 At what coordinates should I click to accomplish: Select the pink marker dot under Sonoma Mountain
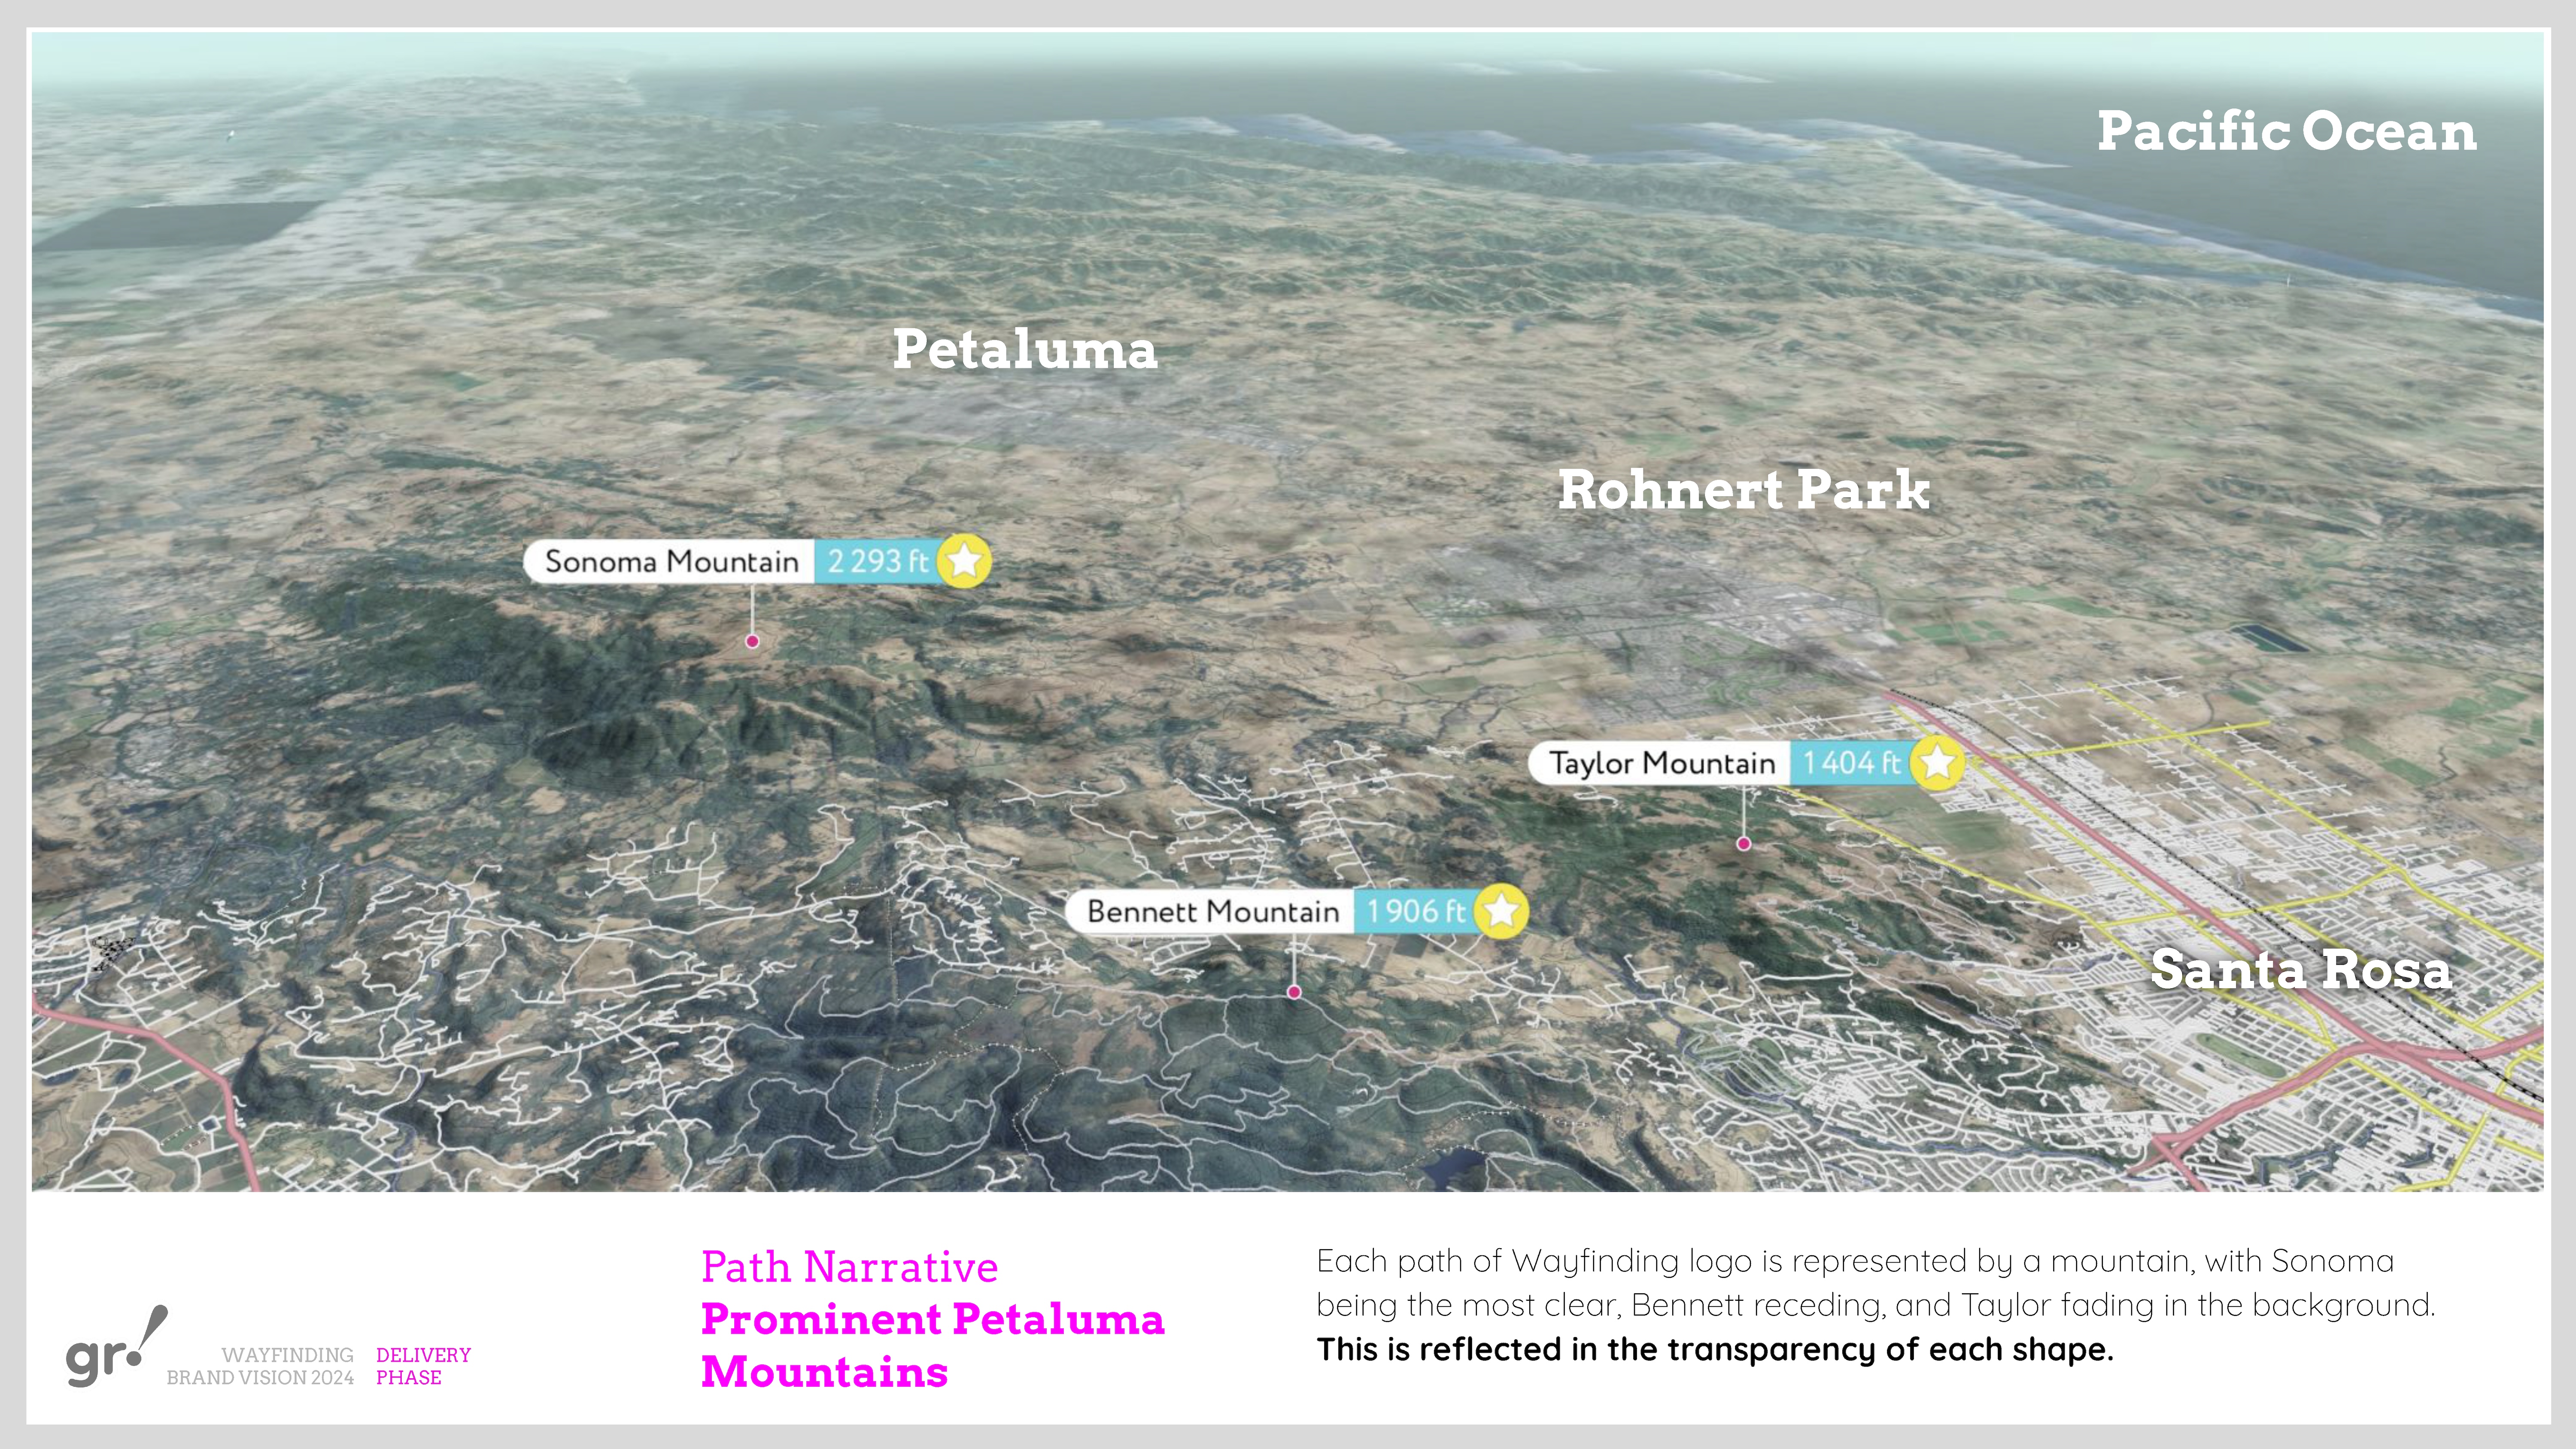[x=752, y=641]
